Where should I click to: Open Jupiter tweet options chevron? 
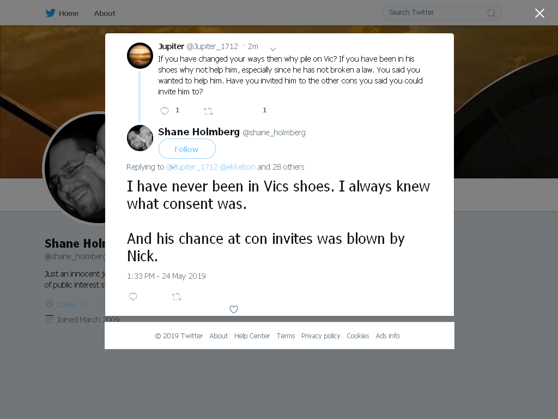[273, 49]
